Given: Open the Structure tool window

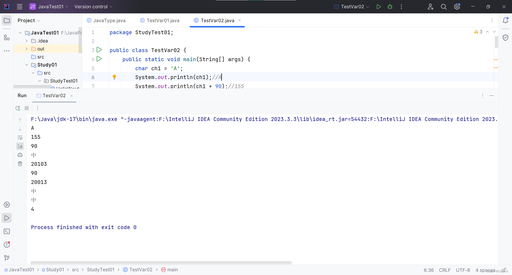Looking at the screenshot, I should 7,38.
